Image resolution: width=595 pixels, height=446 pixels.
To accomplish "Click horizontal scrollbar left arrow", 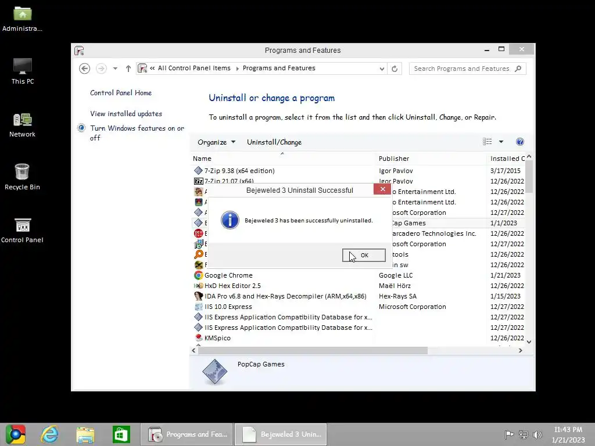I will click(194, 350).
